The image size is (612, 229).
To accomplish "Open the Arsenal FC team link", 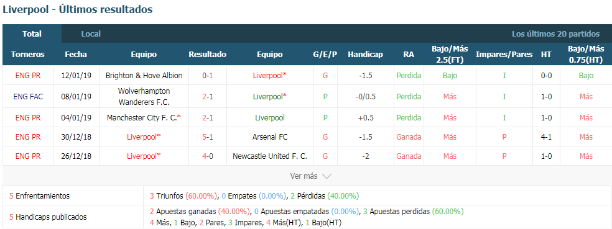I will pyautogui.click(x=270, y=137).
